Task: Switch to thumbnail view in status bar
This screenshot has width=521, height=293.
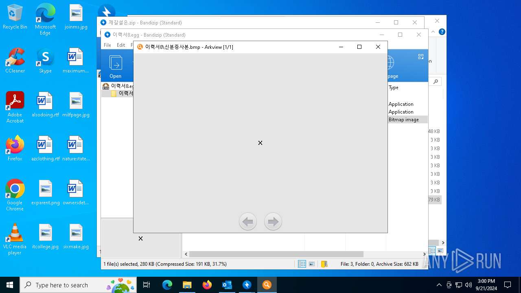Action: [x=312, y=264]
